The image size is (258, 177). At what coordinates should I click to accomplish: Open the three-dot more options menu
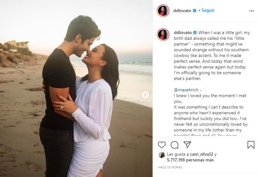[252, 11]
